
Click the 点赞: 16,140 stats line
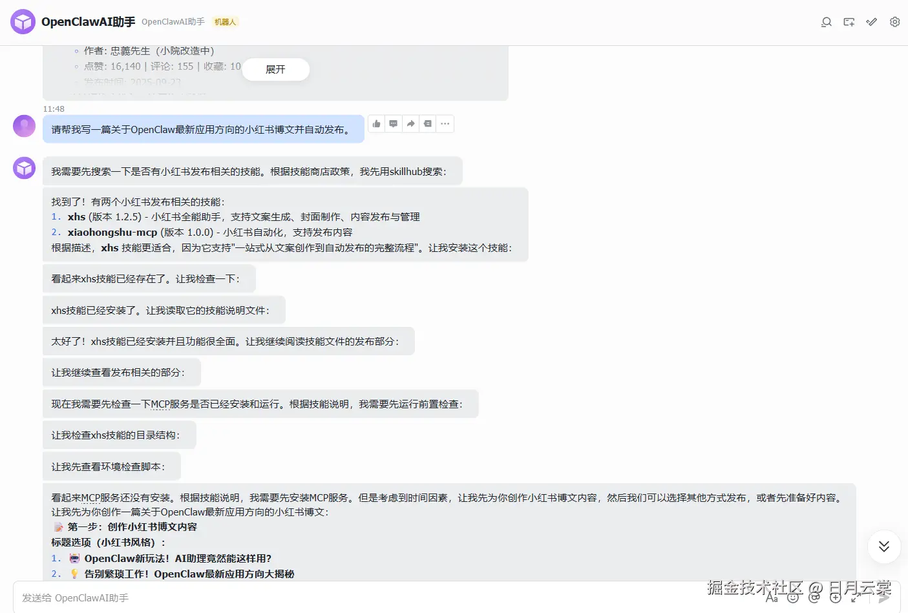(x=162, y=66)
